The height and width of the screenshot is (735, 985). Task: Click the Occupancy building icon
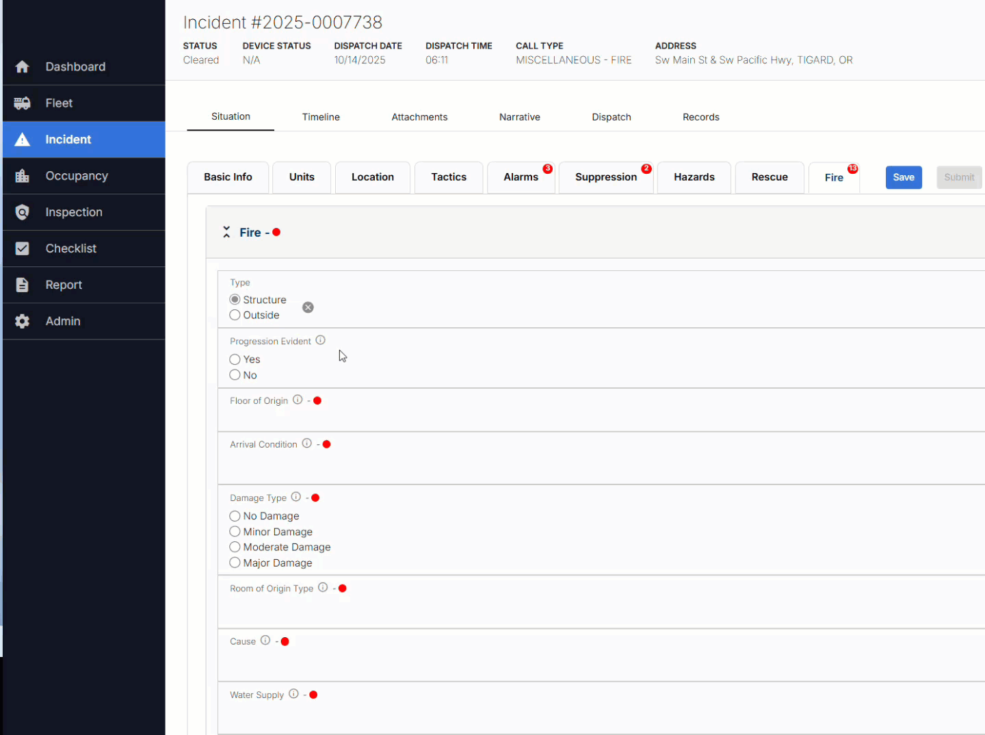(x=22, y=176)
